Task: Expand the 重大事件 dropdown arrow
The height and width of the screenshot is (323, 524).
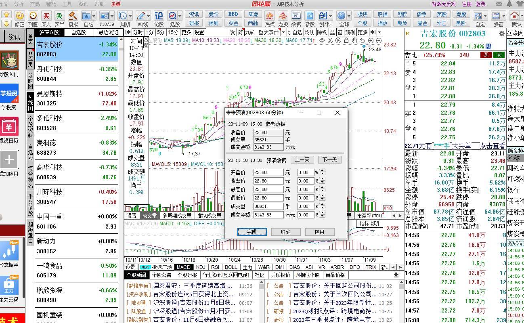Action: tap(283, 32)
